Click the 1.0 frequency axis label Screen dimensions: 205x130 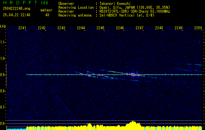click(3, 58)
